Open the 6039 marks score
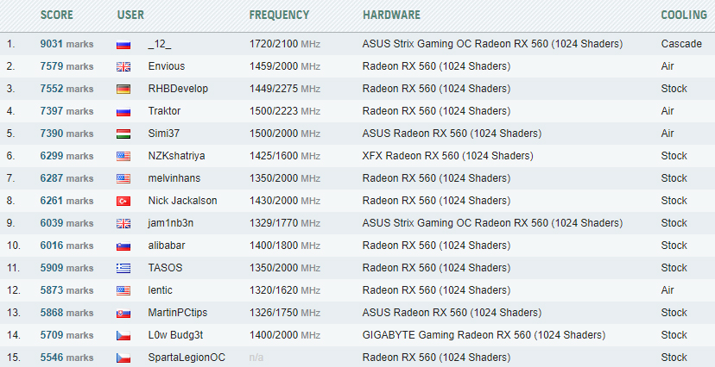 click(66, 223)
